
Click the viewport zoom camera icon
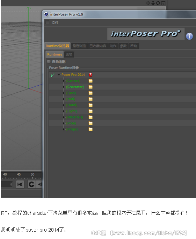click(153, 3)
